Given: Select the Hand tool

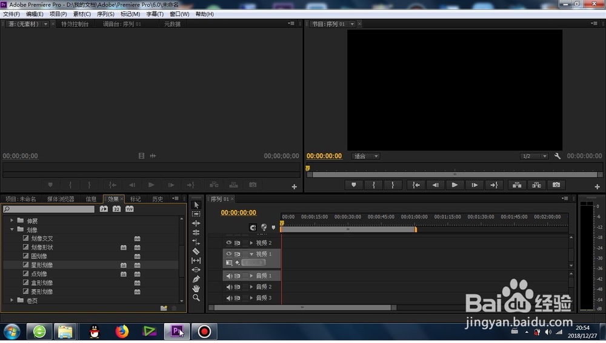Looking at the screenshot, I should [196, 288].
